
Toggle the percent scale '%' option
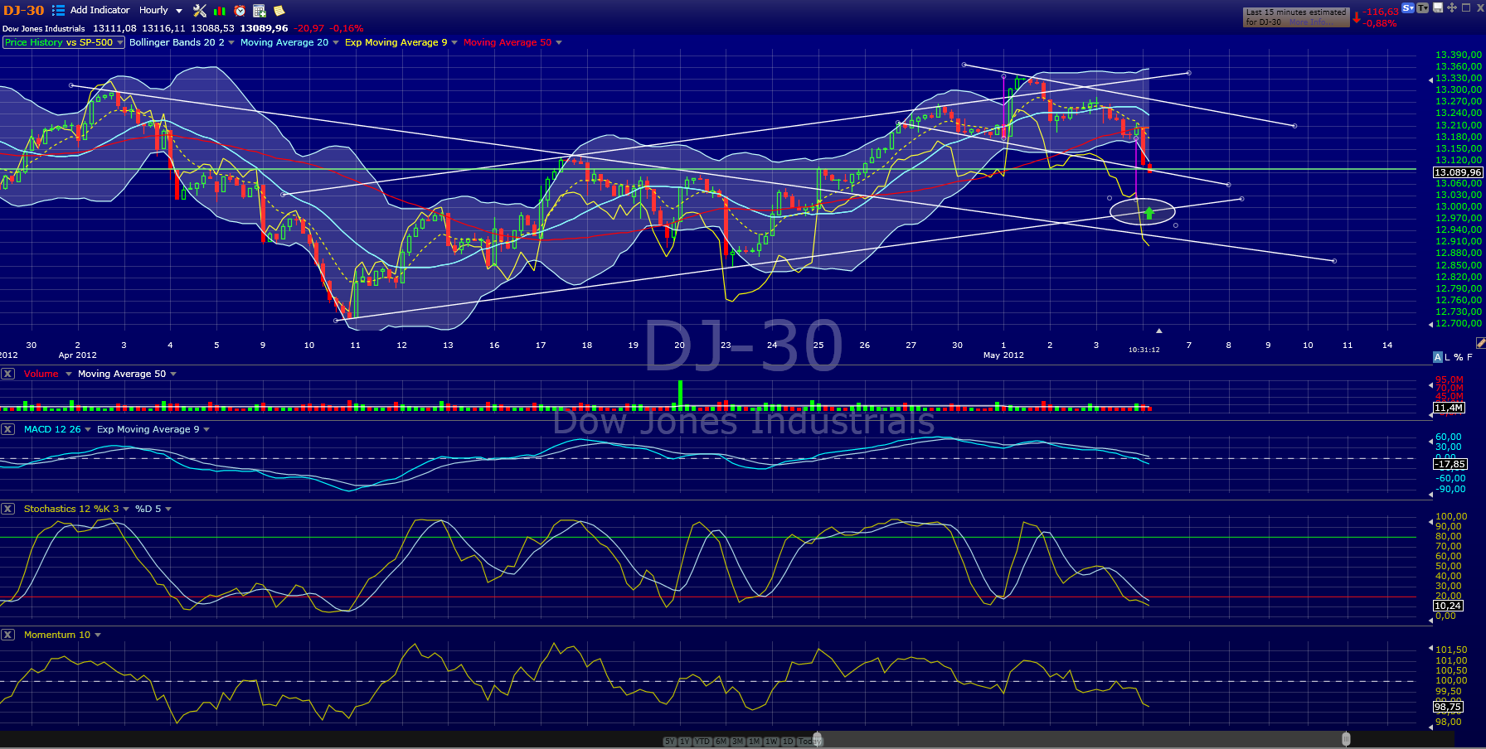(x=1459, y=357)
